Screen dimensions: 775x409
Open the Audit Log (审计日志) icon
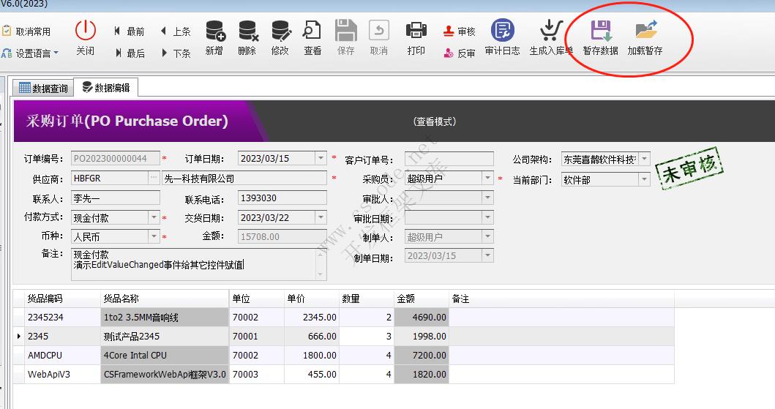pos(502,31)
